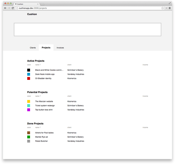Click the blue Desk Nook color swatch
The image size is (175, 164).
click(29, 74)
